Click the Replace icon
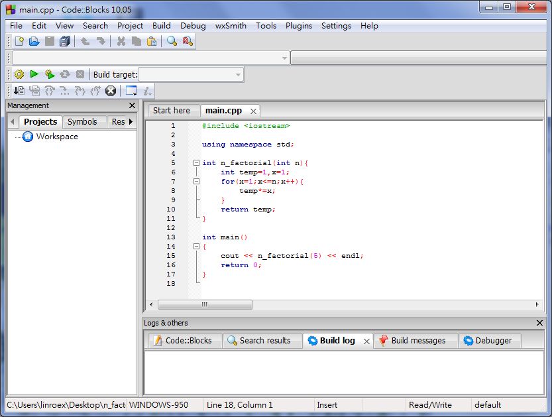Viewport: 552px width, 417px height. (x=188, y=42)
